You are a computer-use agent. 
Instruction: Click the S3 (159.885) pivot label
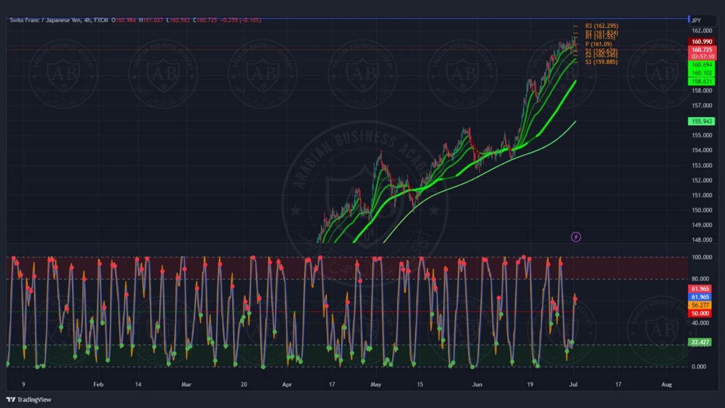coord(601,62)
